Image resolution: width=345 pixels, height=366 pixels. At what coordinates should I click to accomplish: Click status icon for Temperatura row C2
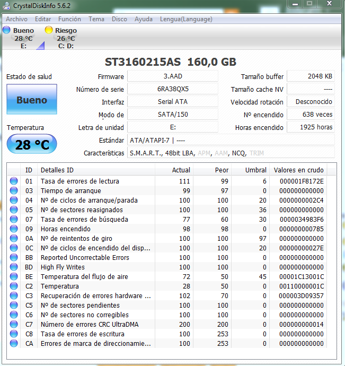tap(14, 286)
